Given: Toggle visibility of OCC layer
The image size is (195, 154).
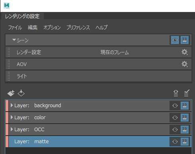Looking at the screenshot, I should click(x=175, y=130).
